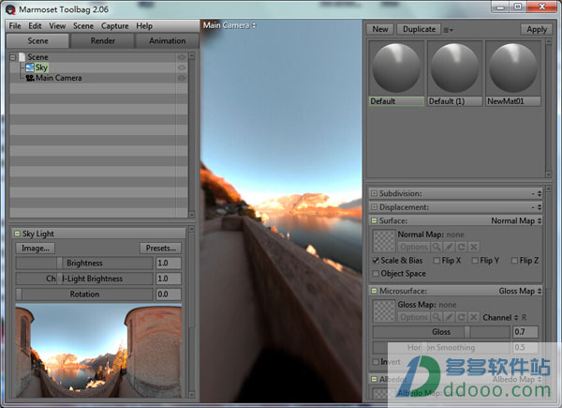Select the Sky item in the scene tree
Viewport: 562px width, 408px height.
point(41,68)
